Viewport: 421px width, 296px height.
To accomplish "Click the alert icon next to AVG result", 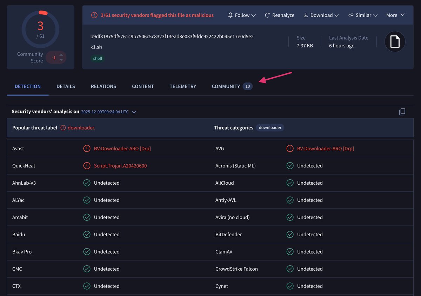I will (290, 149).
